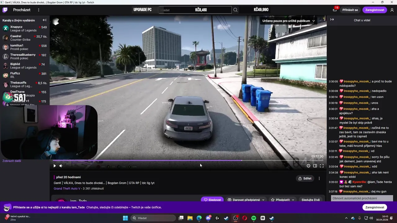Play the video

tap(55, 166)
